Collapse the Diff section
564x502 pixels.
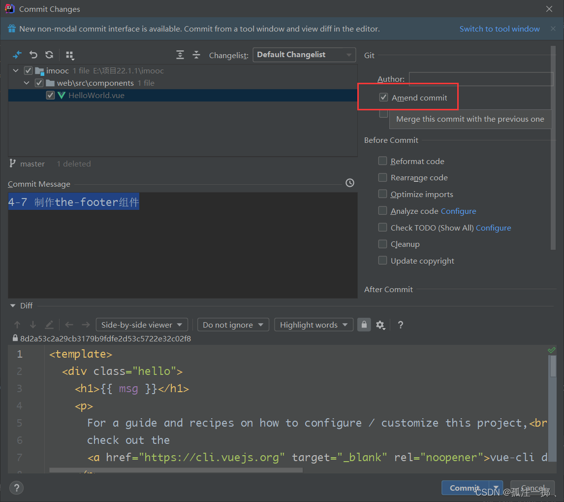tap(13, 306)
